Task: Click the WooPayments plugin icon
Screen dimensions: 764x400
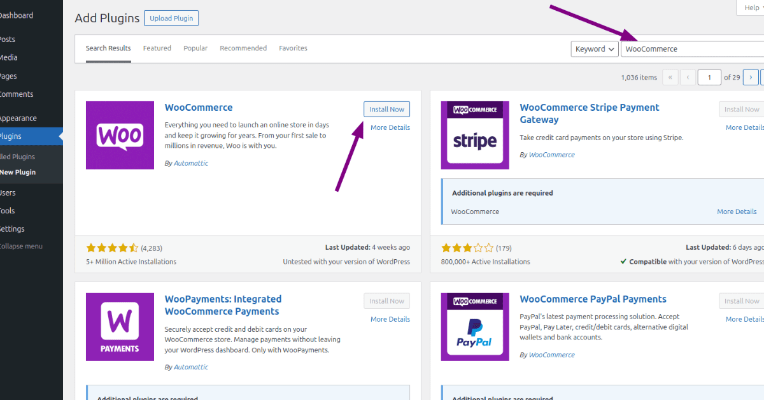Action: click(120, 327)
